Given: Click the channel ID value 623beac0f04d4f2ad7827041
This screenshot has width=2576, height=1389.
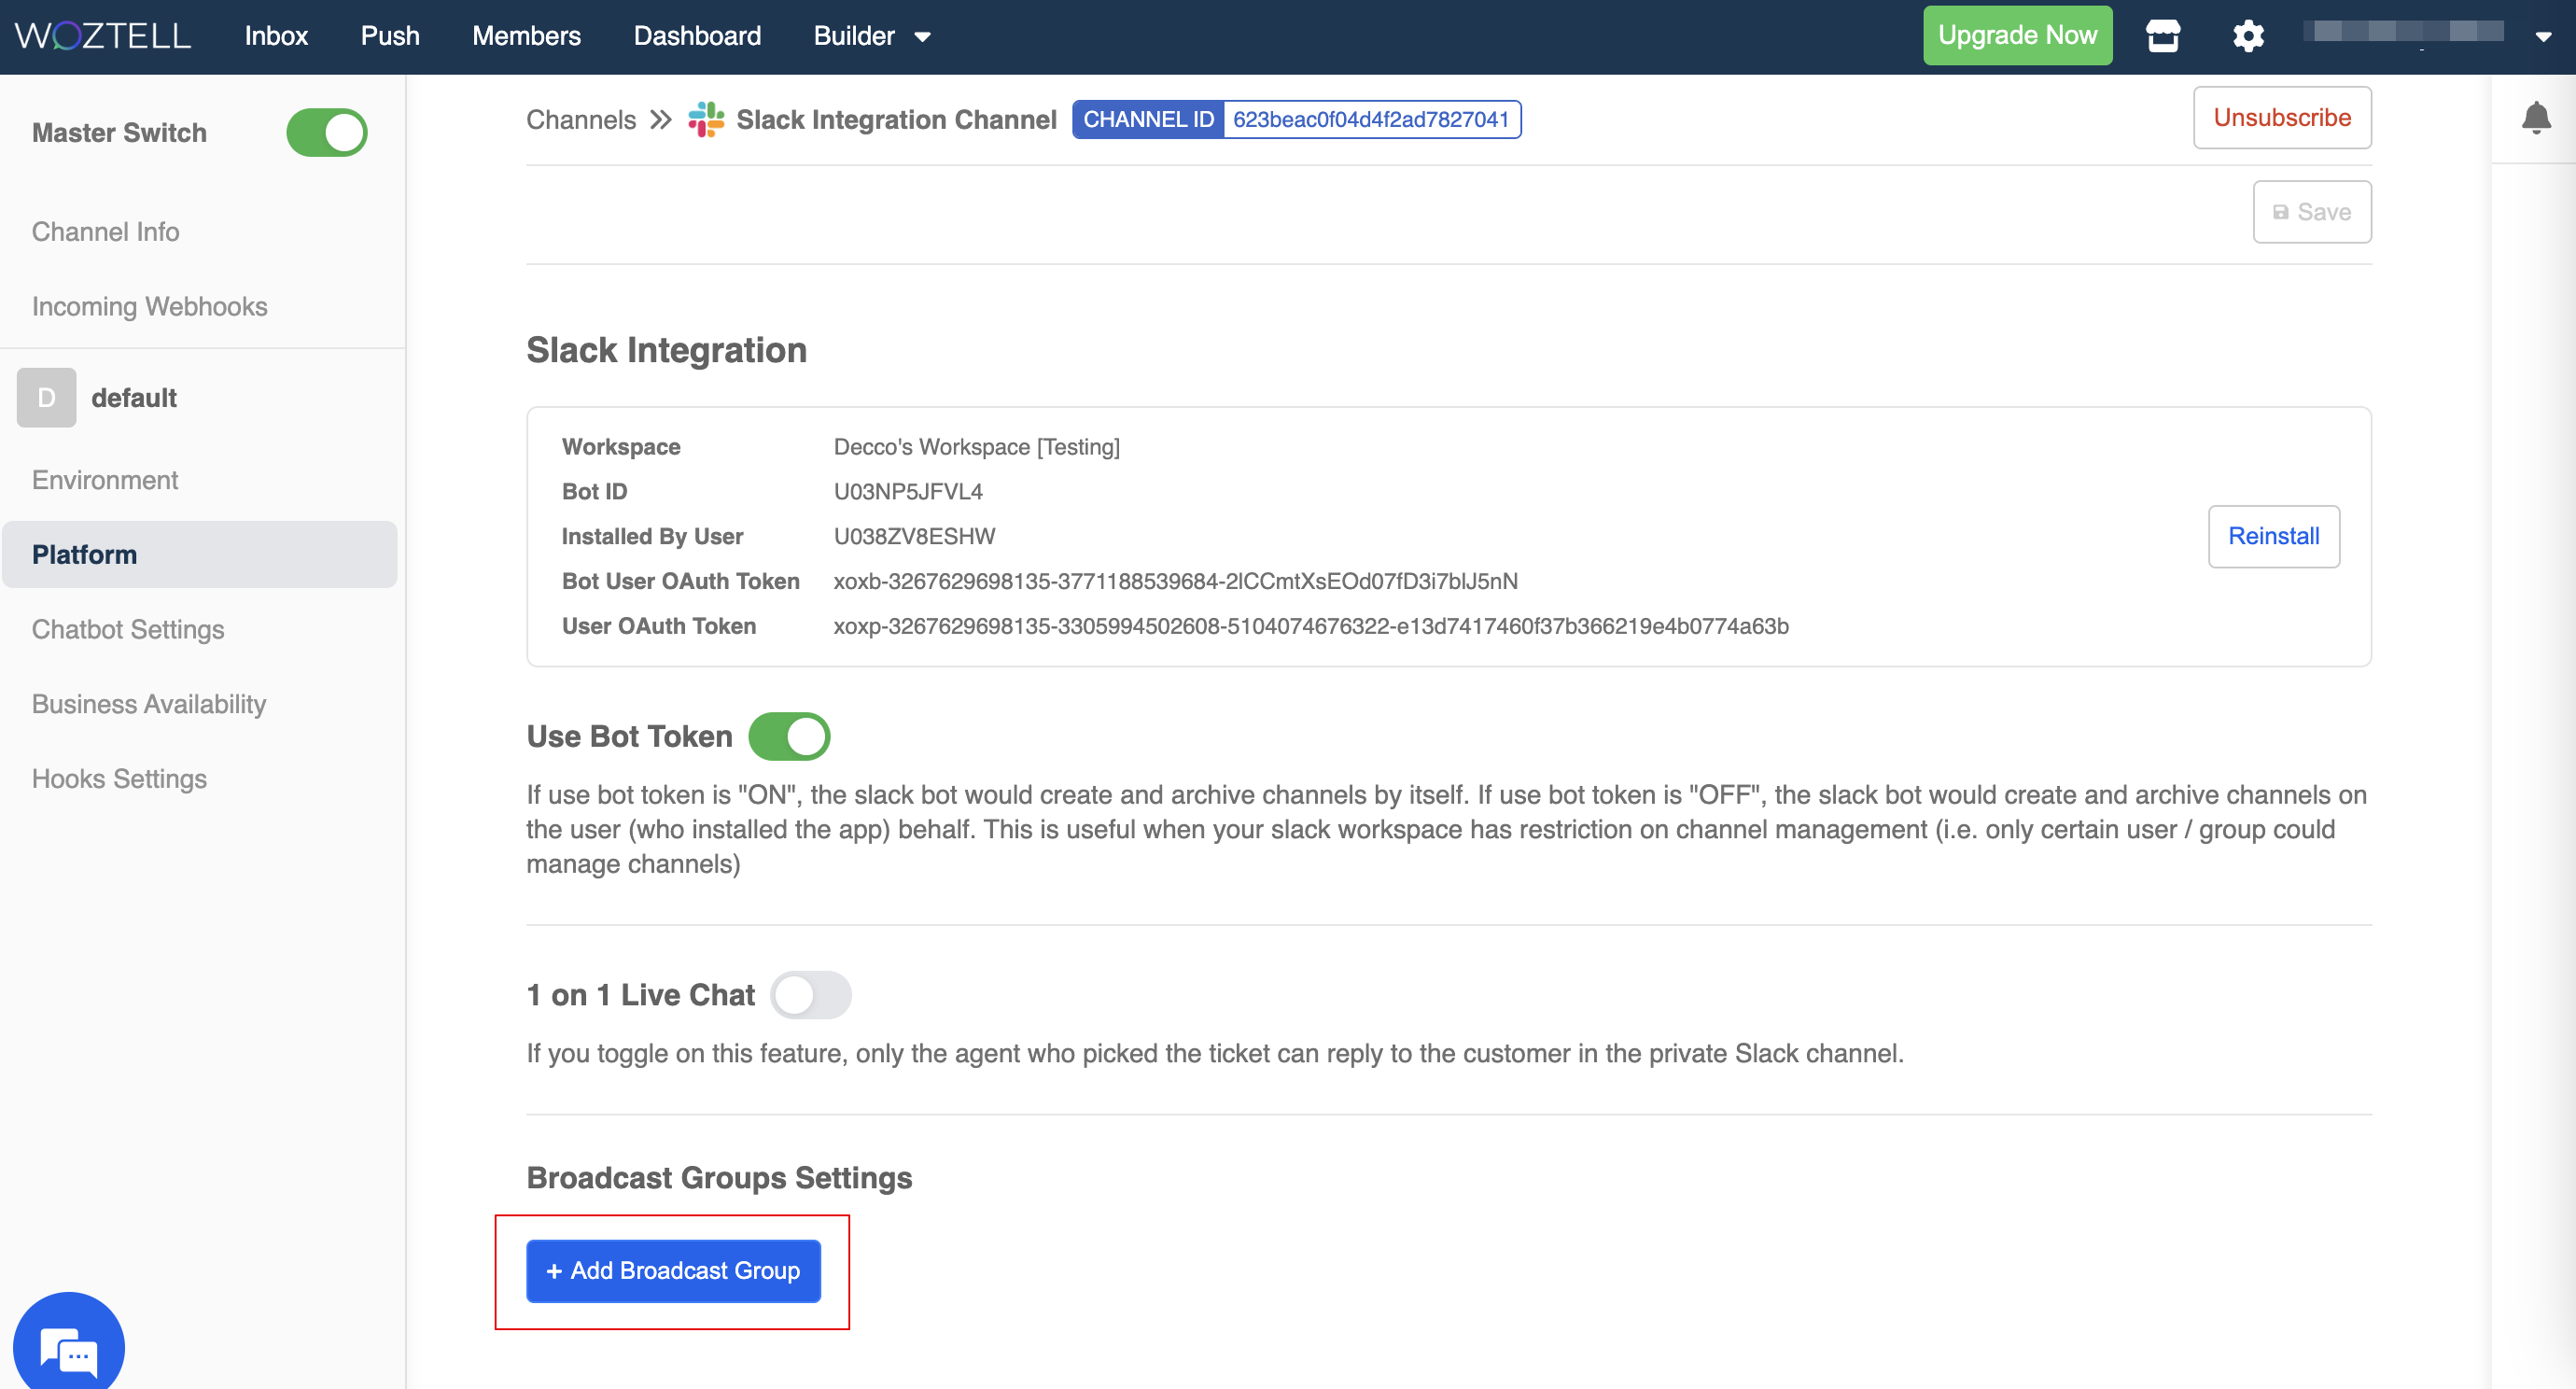Looking at the screenshot, I should 1370,119.
